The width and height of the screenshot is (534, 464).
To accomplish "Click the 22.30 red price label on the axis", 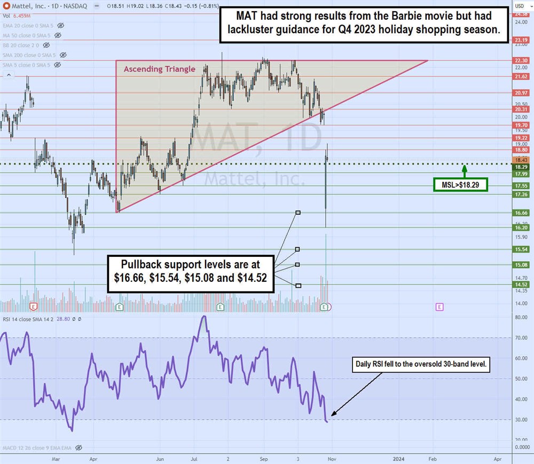I will coord(521,60).
